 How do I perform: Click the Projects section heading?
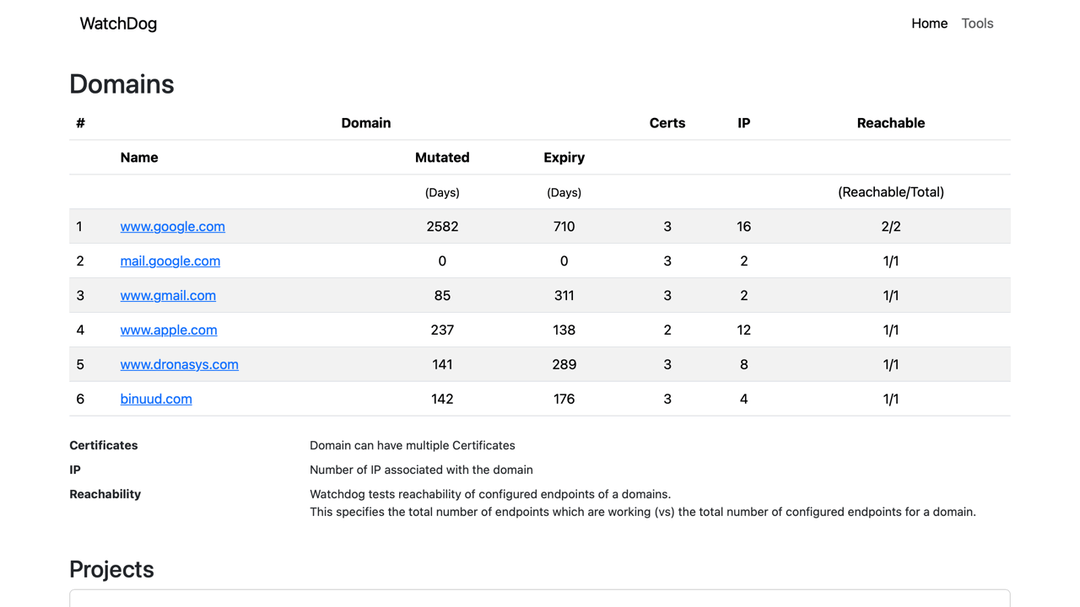(x=111, y=569)
